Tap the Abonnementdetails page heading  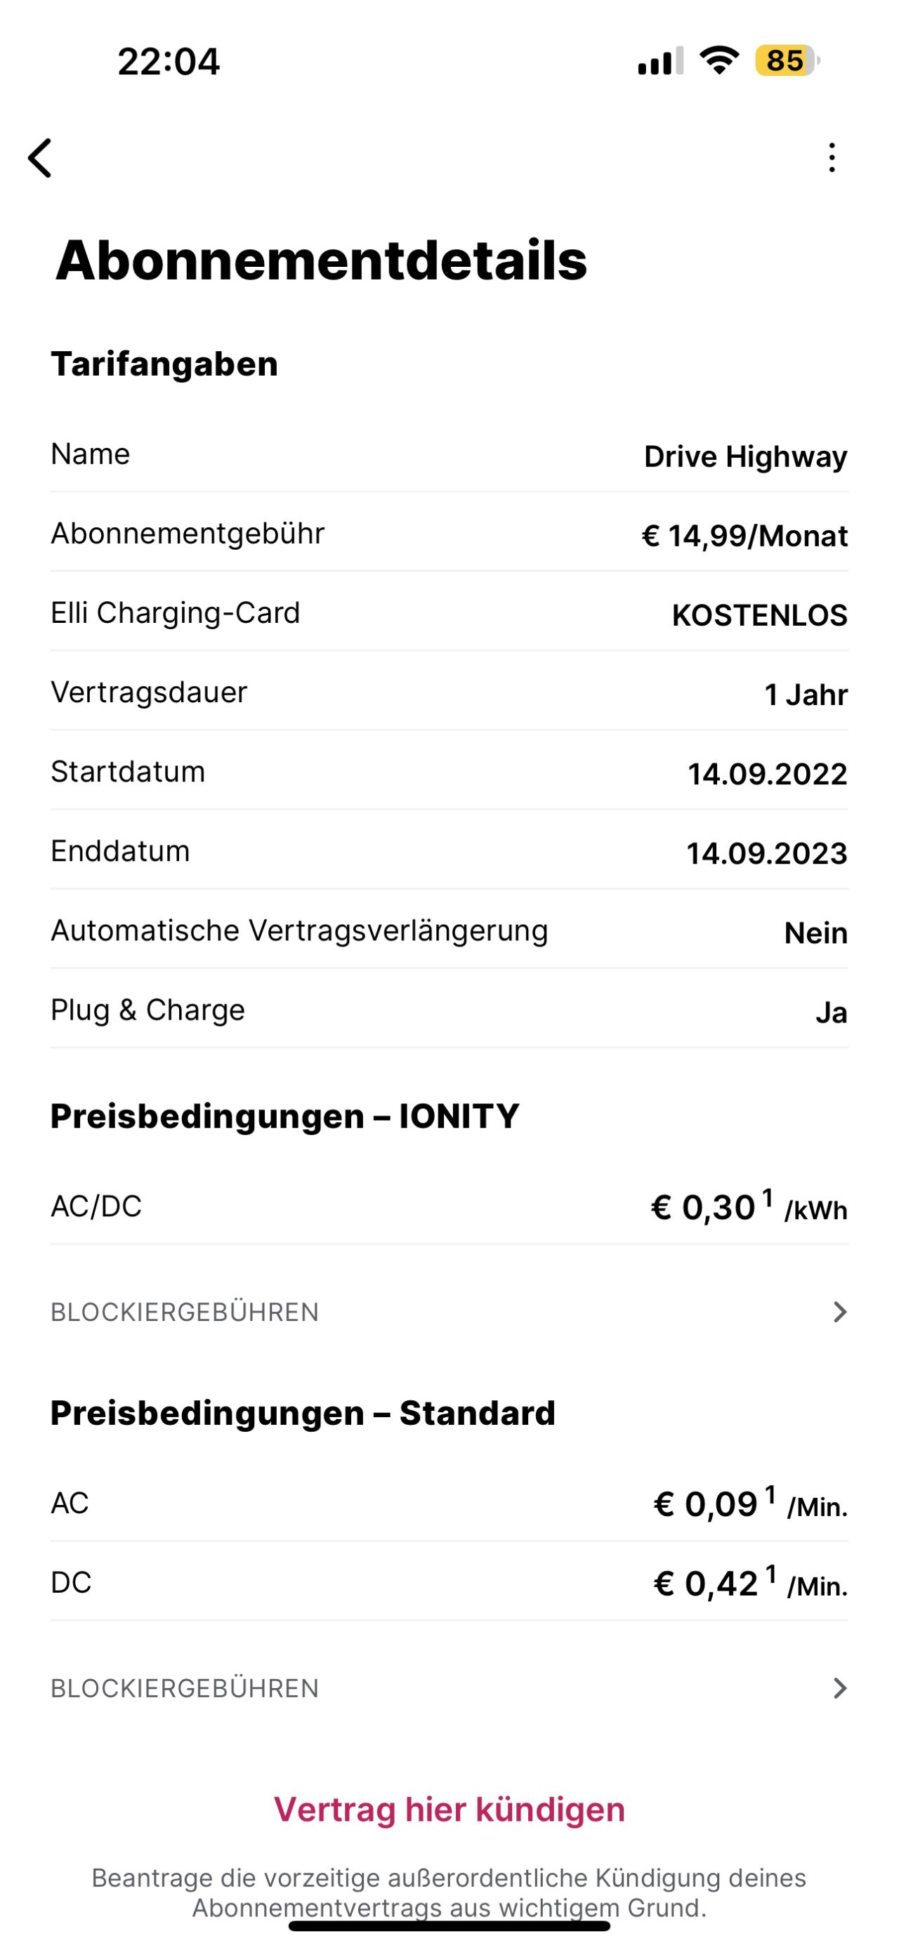322,260
